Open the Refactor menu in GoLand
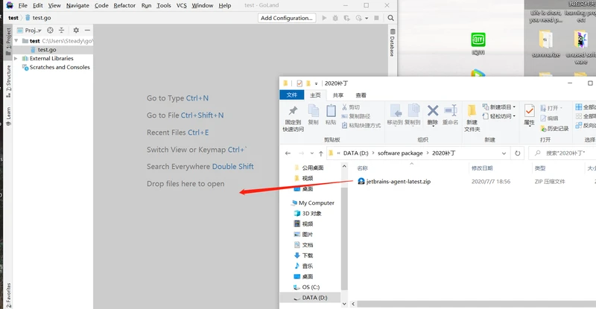The height and width of the screenshot is (309, 596). [x=124, y=5]
